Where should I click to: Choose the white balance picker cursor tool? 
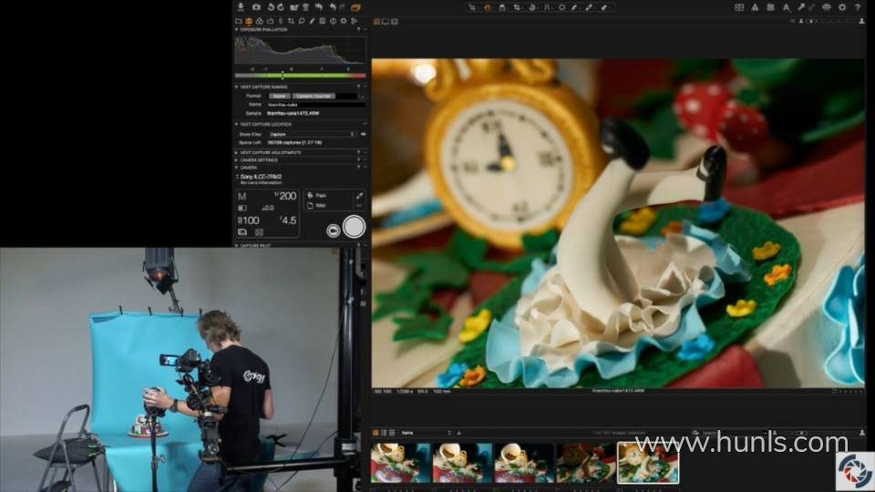(590, 7)
